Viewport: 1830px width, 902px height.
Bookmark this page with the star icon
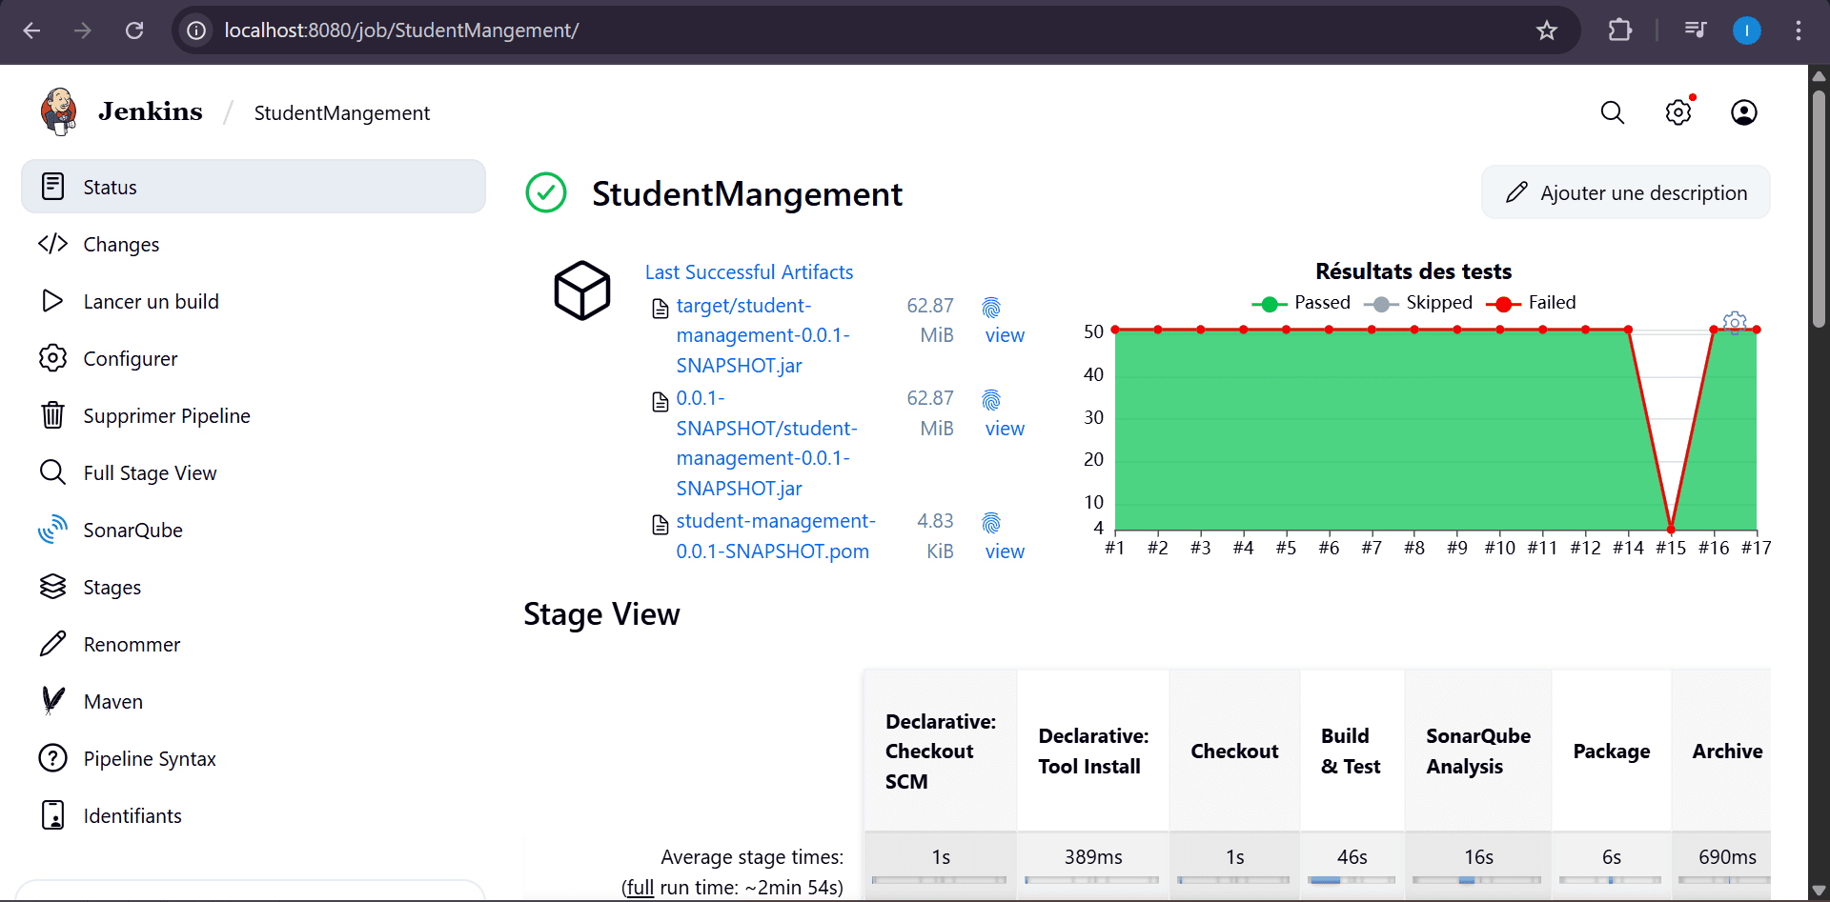click(1547, 30)
